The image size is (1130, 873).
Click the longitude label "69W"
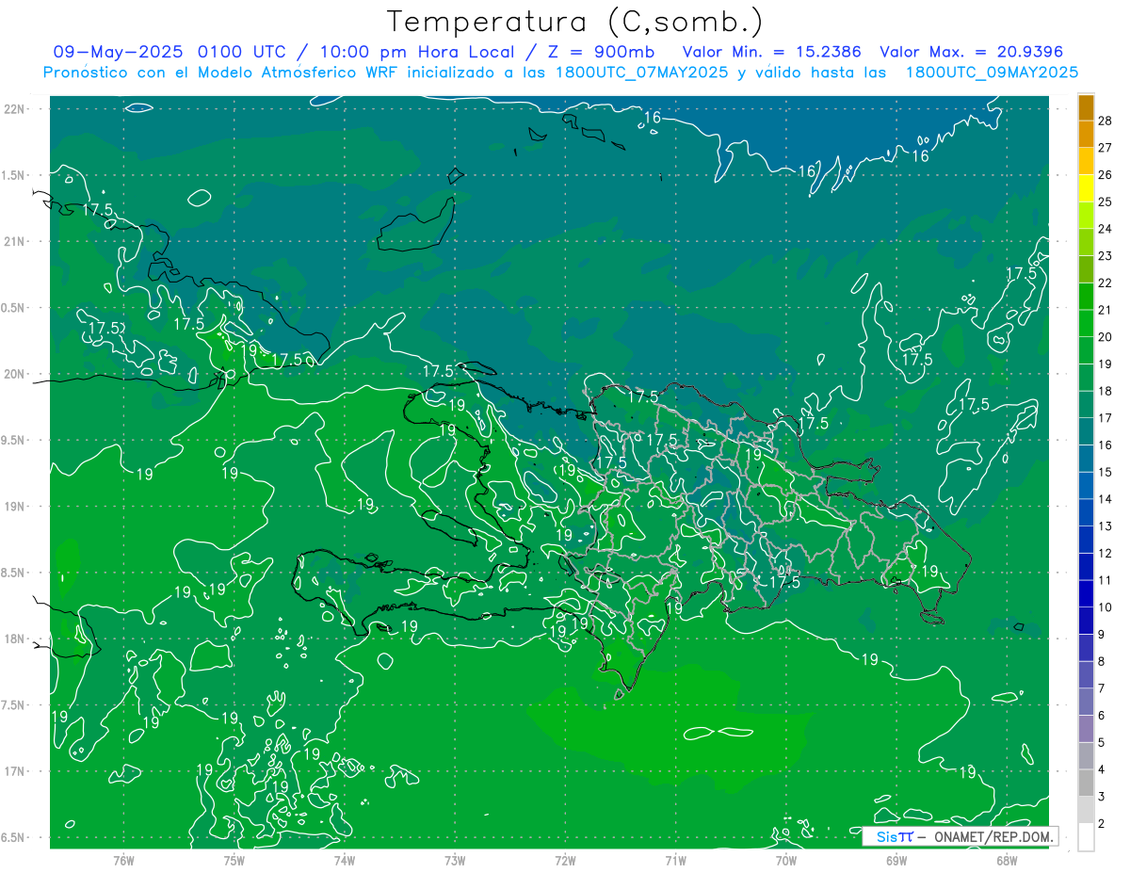pyautogui.click(x=896, y=860)
